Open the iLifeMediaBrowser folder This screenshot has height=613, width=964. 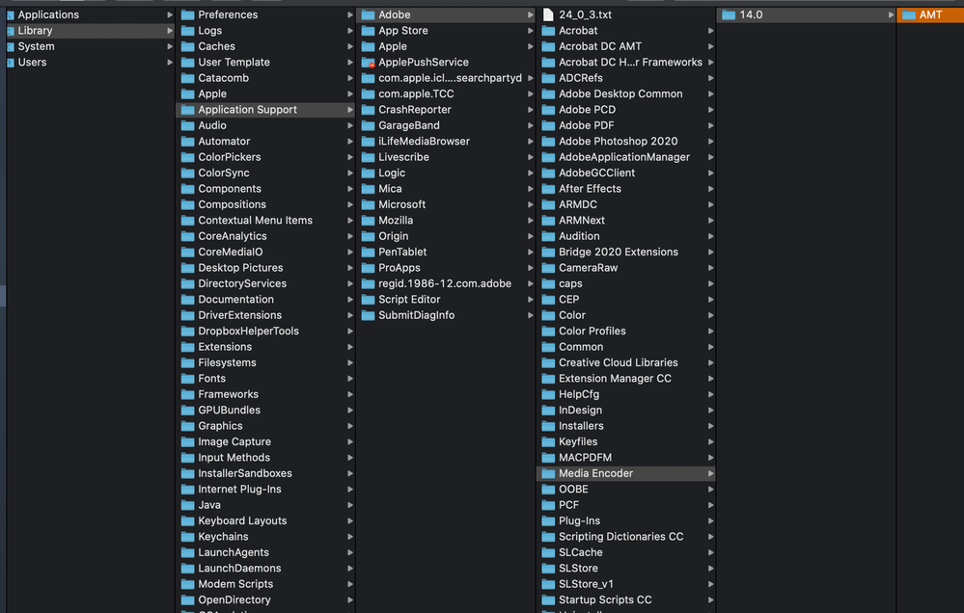pos(447,142)
